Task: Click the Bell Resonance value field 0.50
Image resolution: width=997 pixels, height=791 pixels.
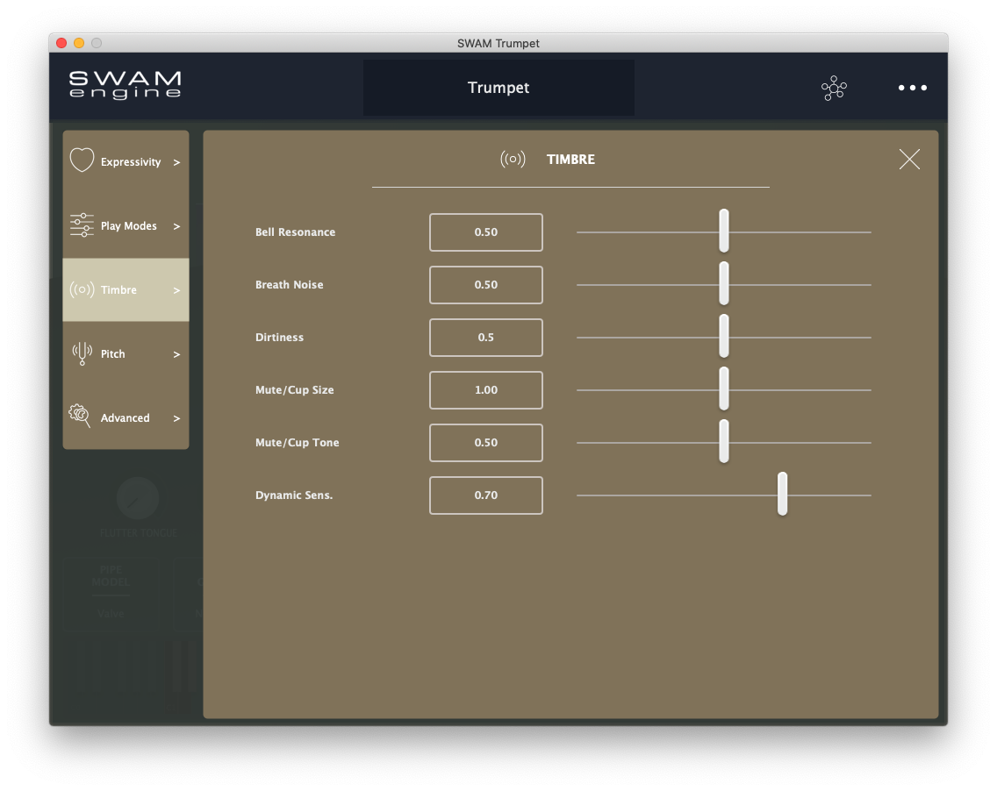Action: (x=486, y=232)
